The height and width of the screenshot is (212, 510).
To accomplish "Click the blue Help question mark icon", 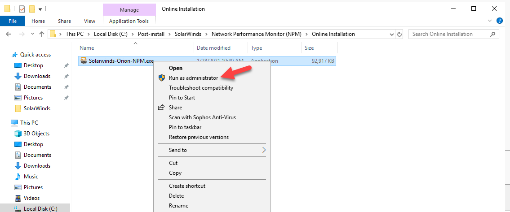I will (x=500, y=21).
